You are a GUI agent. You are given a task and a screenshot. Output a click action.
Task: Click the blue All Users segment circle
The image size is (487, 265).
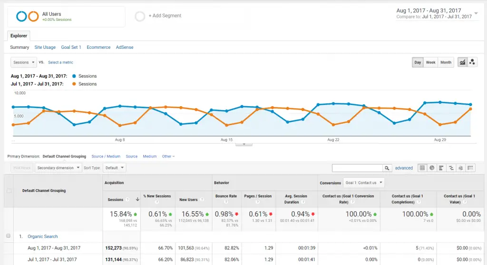[21, 16]
